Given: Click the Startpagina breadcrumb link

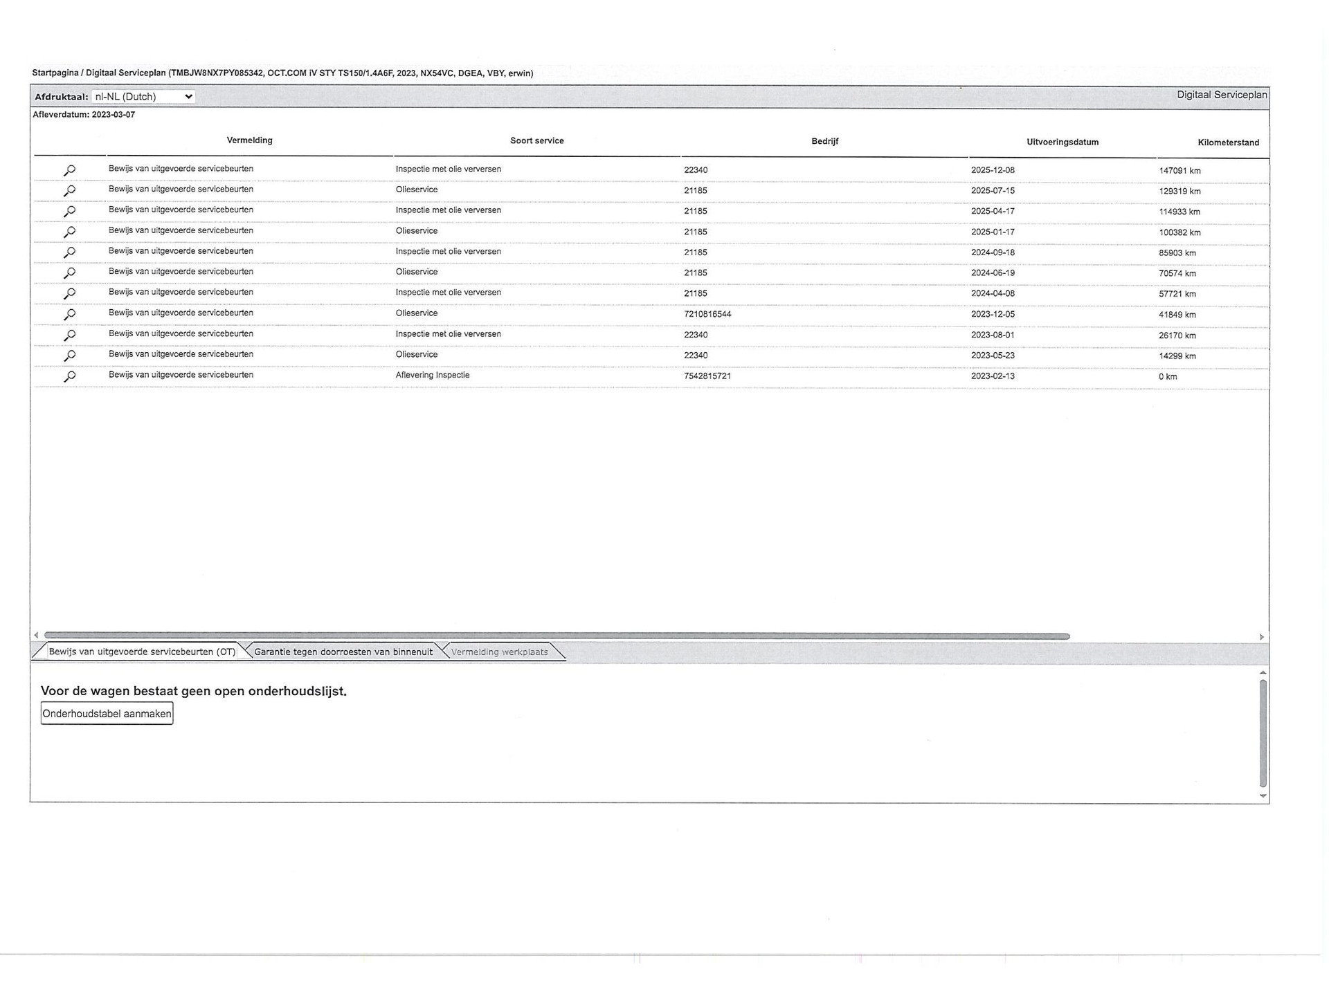Looking at the screenshot, I should click(55, 73).
